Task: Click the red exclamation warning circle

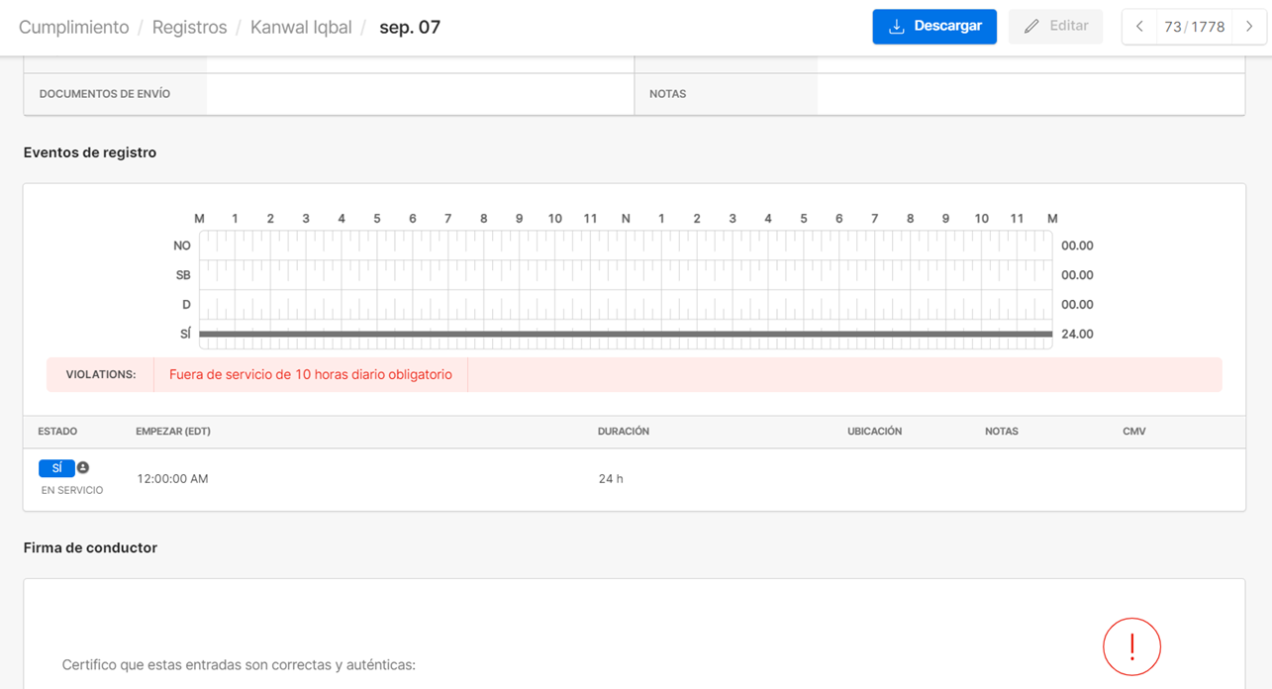Action: click(x=1131, y=646)
